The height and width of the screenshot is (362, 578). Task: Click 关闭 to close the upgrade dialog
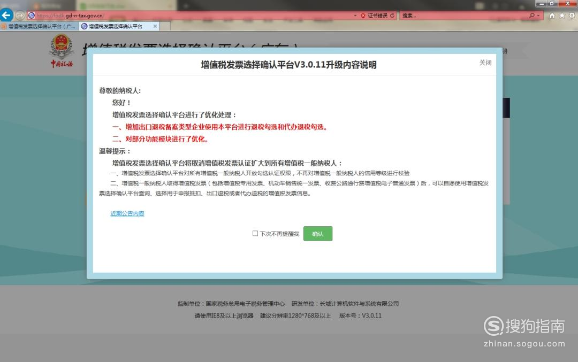point(485,63)
